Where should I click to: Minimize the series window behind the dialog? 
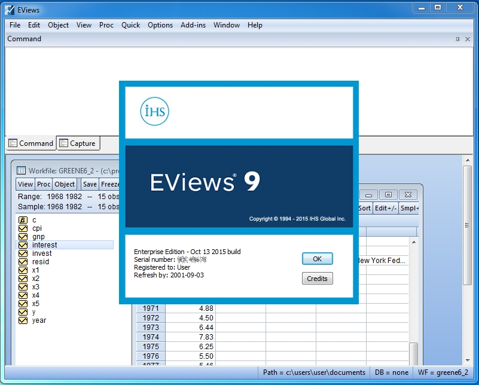tap(369, 195)
